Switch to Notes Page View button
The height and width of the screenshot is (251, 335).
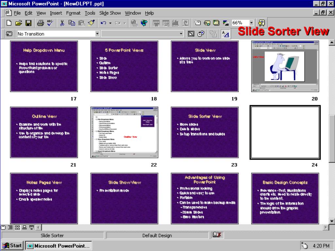coord(25,227)
